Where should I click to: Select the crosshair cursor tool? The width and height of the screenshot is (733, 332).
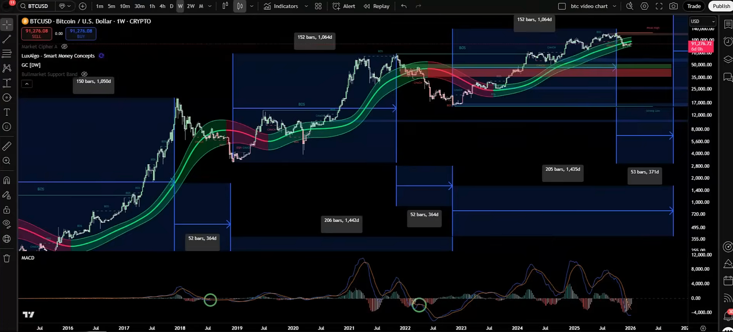7,25
